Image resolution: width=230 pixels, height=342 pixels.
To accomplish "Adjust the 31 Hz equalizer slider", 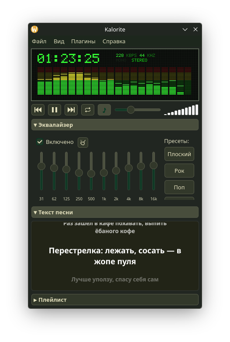I will point(41,171).
